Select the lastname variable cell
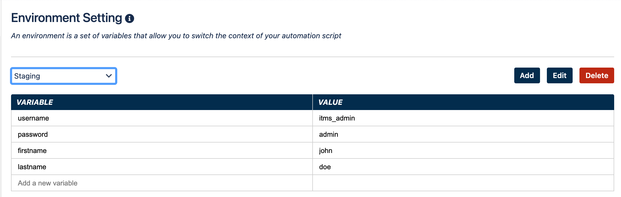 pyautogui.click(x=162, y=167)
